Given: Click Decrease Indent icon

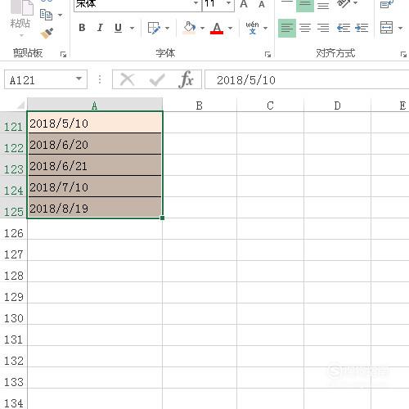Looking at the screenshot, I should point(344,28).
